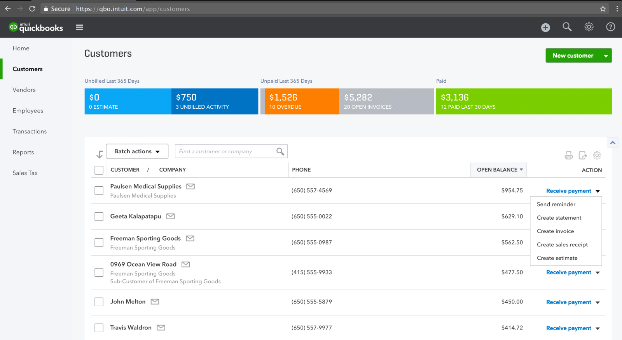Click the New customer button
The width and height of the screenshot is (622, 340).
[573, 56]
